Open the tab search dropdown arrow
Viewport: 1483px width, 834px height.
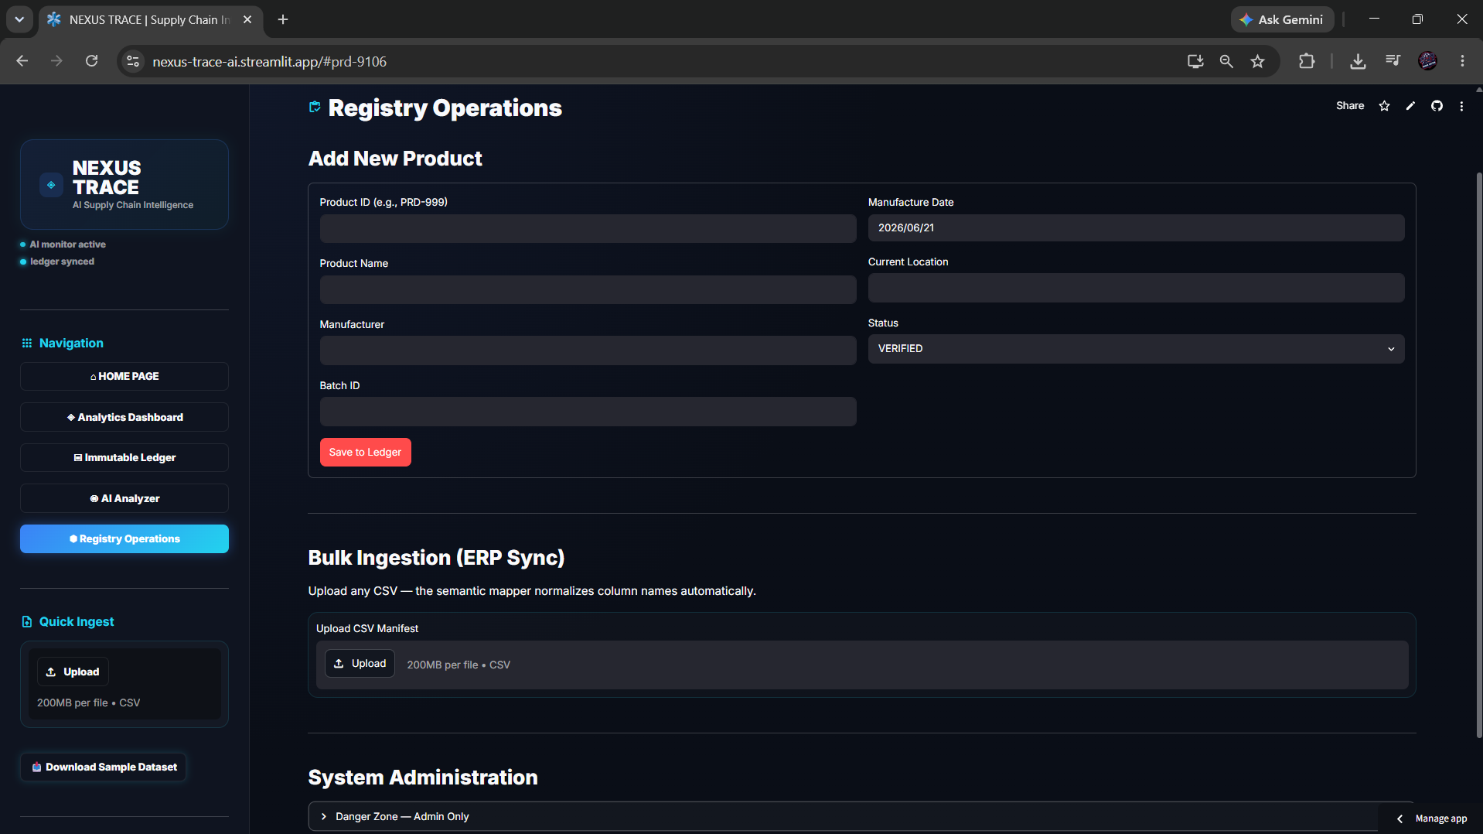click(x=19, y=19)
